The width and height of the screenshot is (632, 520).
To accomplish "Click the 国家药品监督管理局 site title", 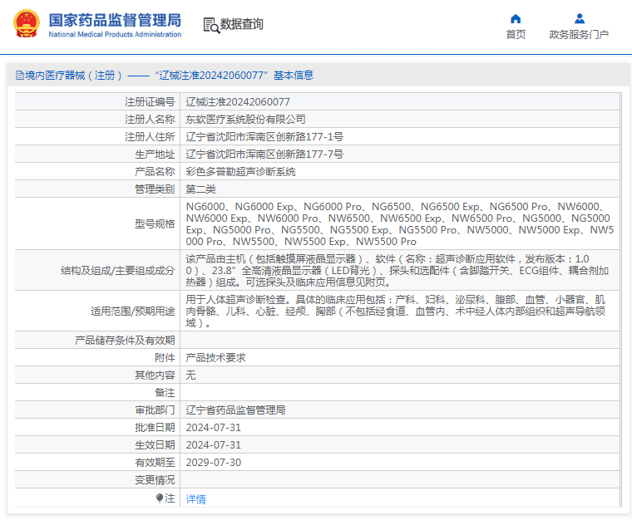I will (114, 19).
